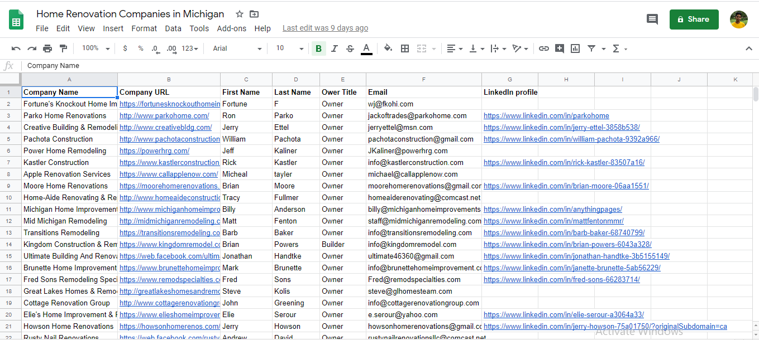The image size is (759, 340).
Task: Click the Print icon
Action: (47, 48)
